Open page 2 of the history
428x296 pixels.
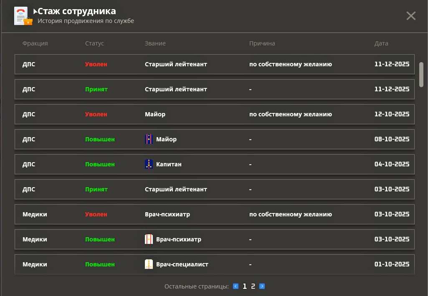tap(253, 286)
